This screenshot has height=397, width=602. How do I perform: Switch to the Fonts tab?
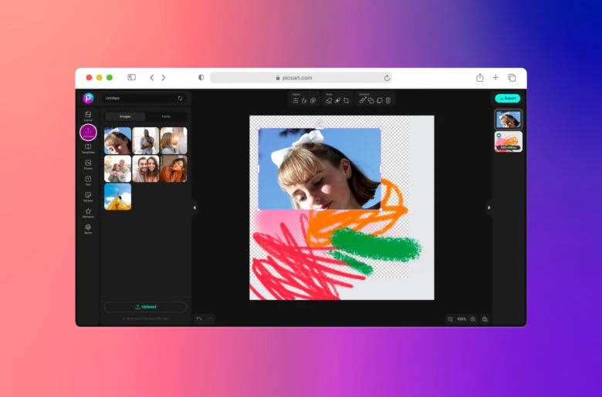[166, 116]
